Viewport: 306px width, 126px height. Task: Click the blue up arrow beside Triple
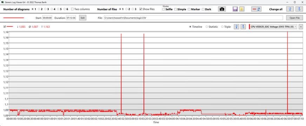click(236, 27)
